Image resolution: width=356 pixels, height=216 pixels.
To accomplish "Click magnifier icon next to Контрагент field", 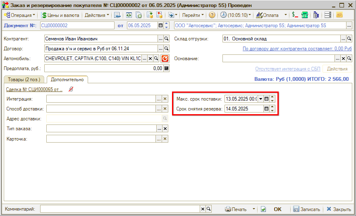I will click(x=167, y=39).
